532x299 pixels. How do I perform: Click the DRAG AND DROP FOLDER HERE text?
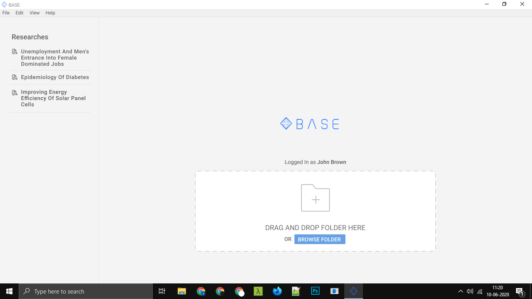(315, 228)
